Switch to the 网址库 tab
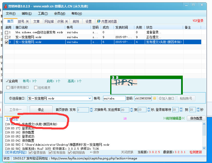Viewport: 212px width, 163px height. (x=49, y=21)
